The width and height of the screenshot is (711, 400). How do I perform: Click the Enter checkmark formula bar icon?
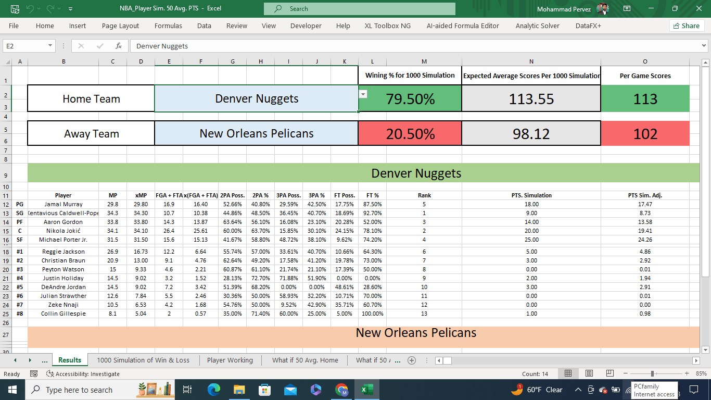99,46
